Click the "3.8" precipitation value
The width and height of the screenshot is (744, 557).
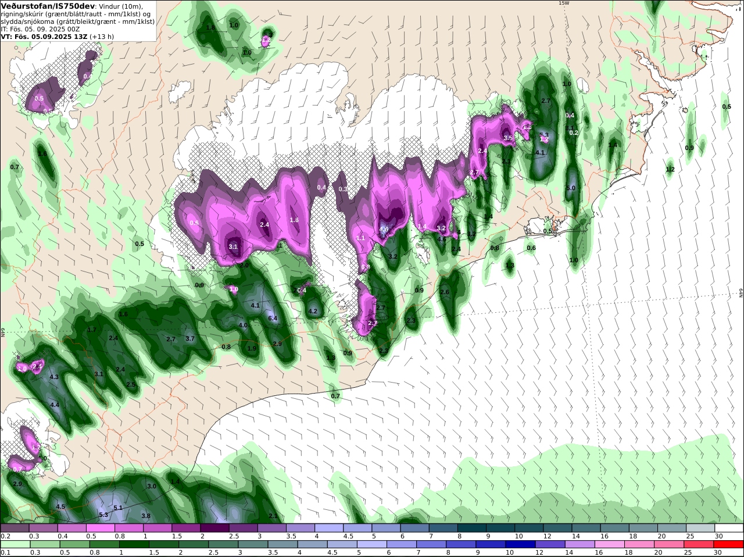click(146, 516)
